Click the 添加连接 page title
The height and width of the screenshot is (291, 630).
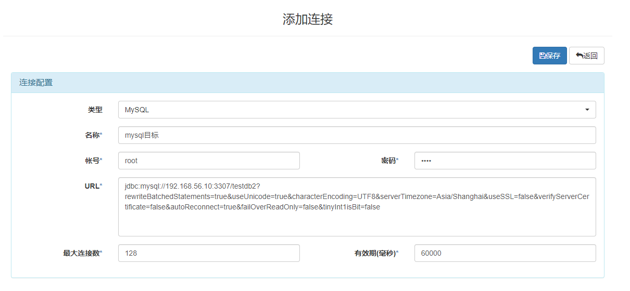point(308,19)
